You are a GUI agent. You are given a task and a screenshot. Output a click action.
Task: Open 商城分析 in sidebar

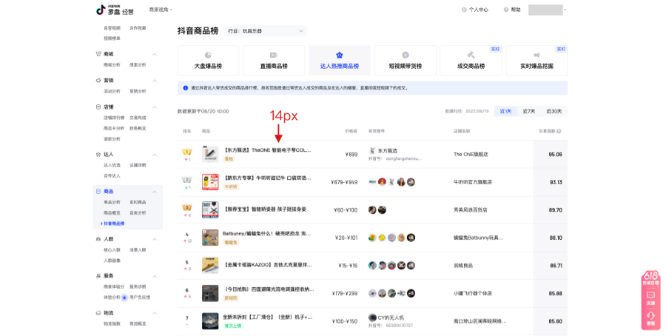[x=112, y=64]
